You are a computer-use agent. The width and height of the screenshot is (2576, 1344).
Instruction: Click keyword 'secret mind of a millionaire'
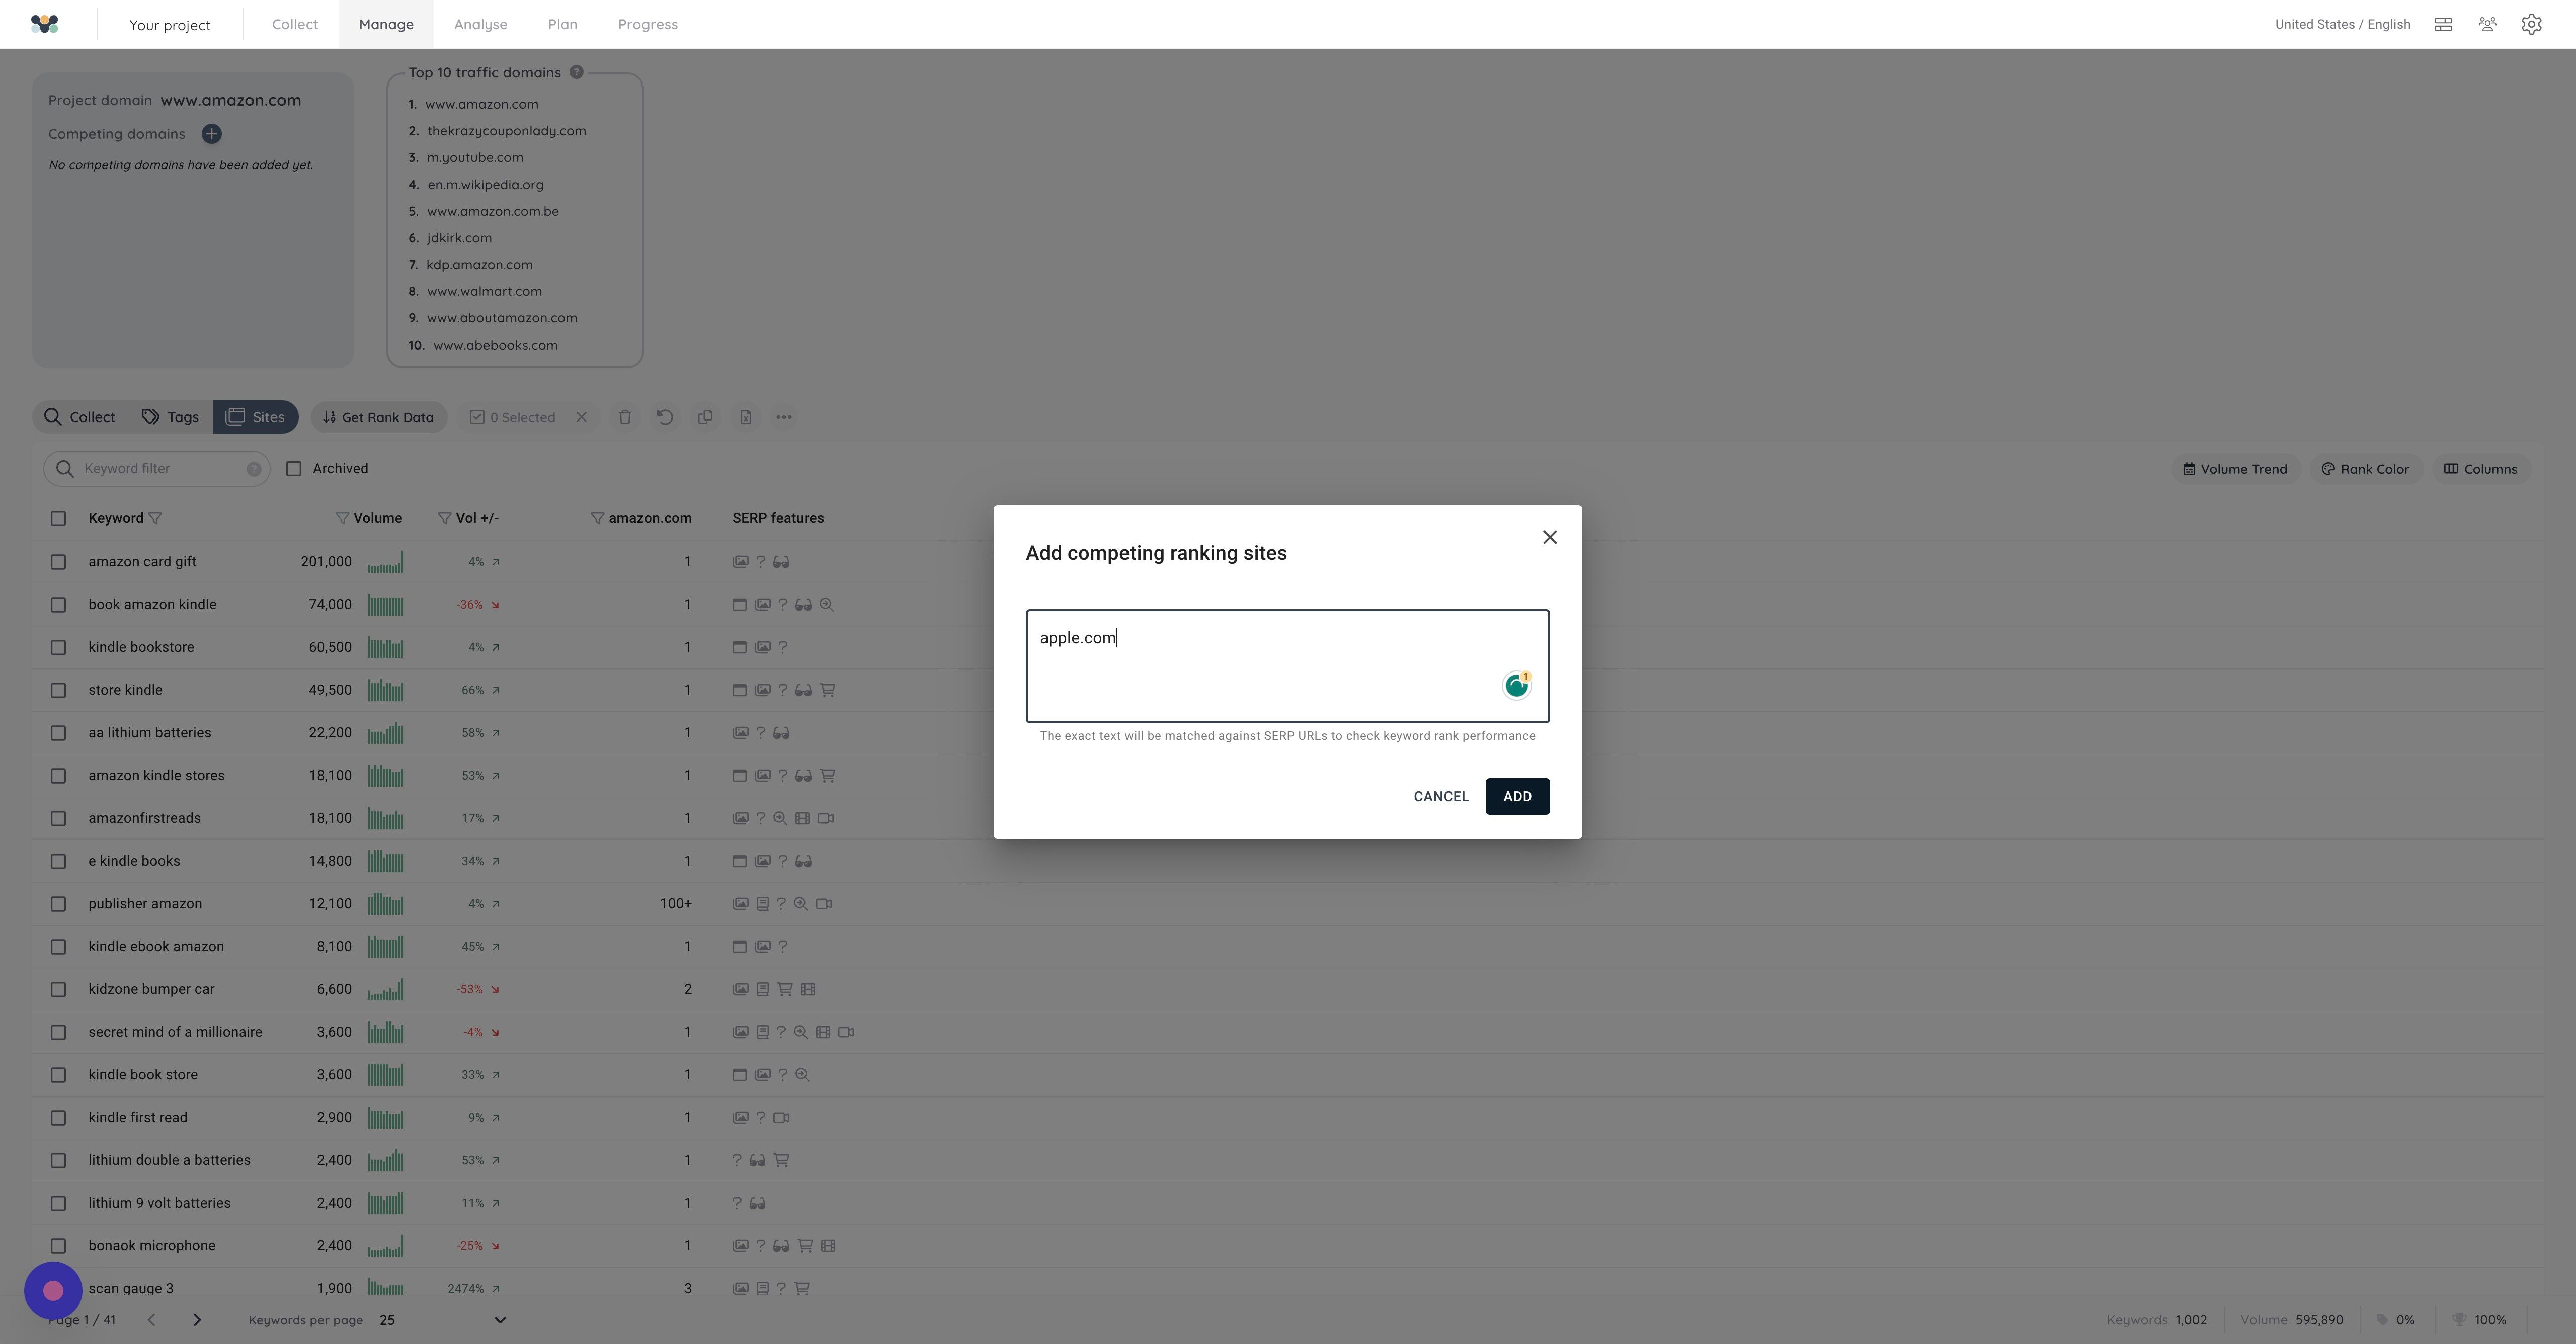(x=175, y=1032)
